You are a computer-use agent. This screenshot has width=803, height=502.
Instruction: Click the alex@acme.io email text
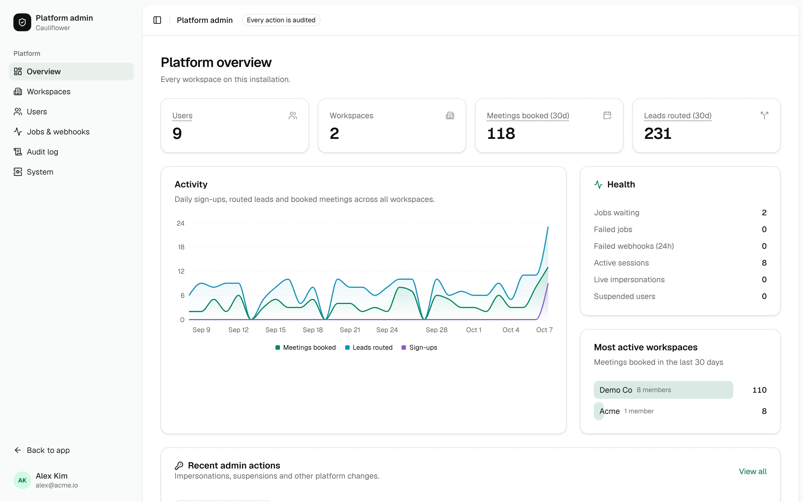tap(57, 485)
